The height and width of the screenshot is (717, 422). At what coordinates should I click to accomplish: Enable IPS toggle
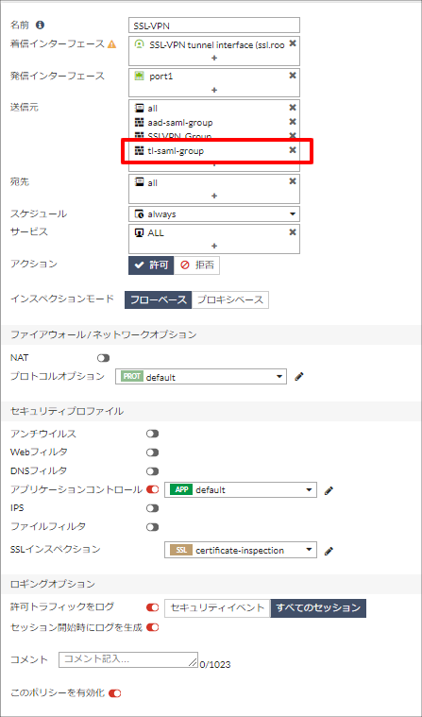[x=153, y=508]
